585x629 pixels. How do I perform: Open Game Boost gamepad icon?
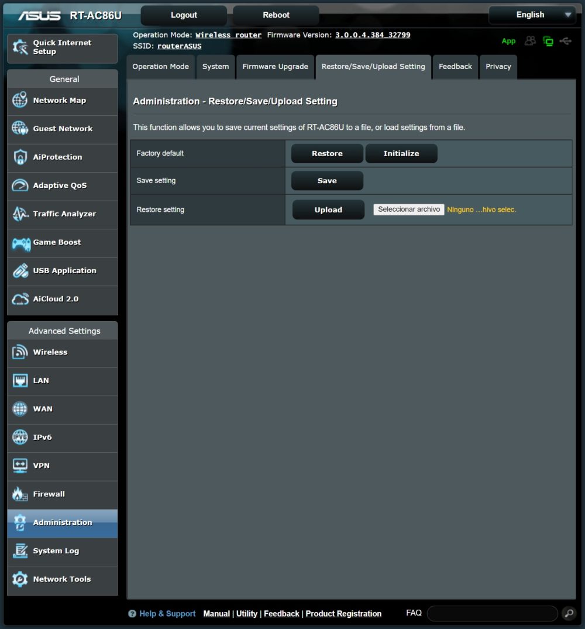pos(21,242)
